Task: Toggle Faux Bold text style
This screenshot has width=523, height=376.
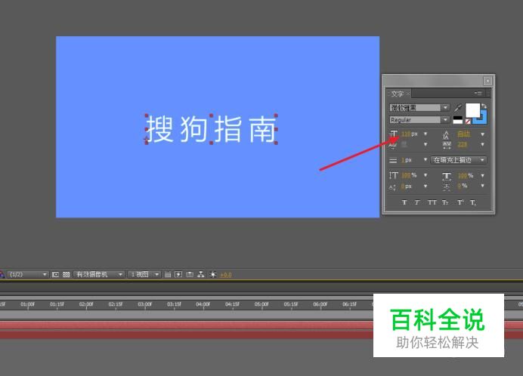Action: 404,202
